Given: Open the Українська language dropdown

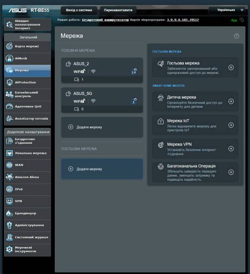Looking at the screenshot, I should click(227, 10).
